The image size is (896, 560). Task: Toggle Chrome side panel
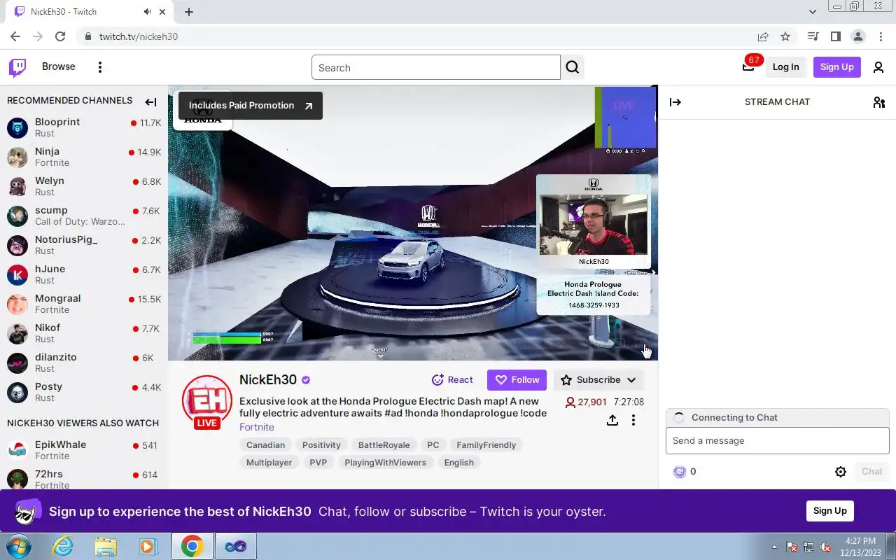click(x=835, y=36)
